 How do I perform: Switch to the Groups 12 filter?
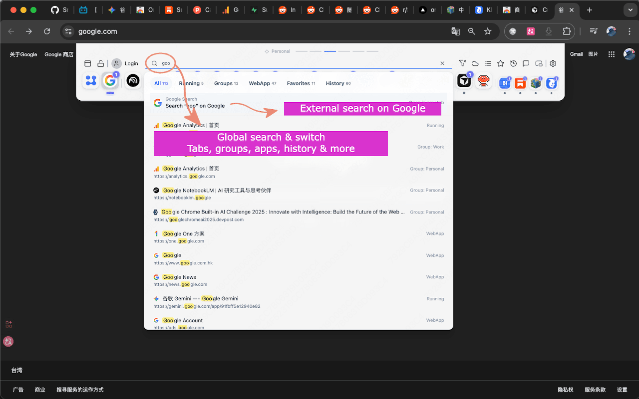click(x=226, y=83)
